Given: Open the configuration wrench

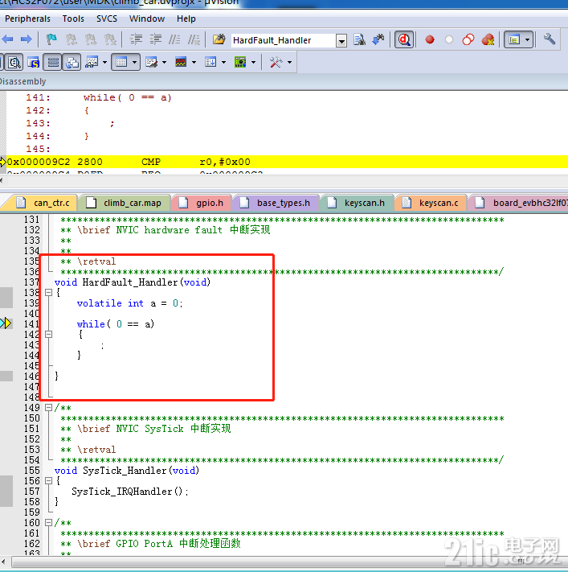Looking at the screenshot, I should (x=550, y=39).
